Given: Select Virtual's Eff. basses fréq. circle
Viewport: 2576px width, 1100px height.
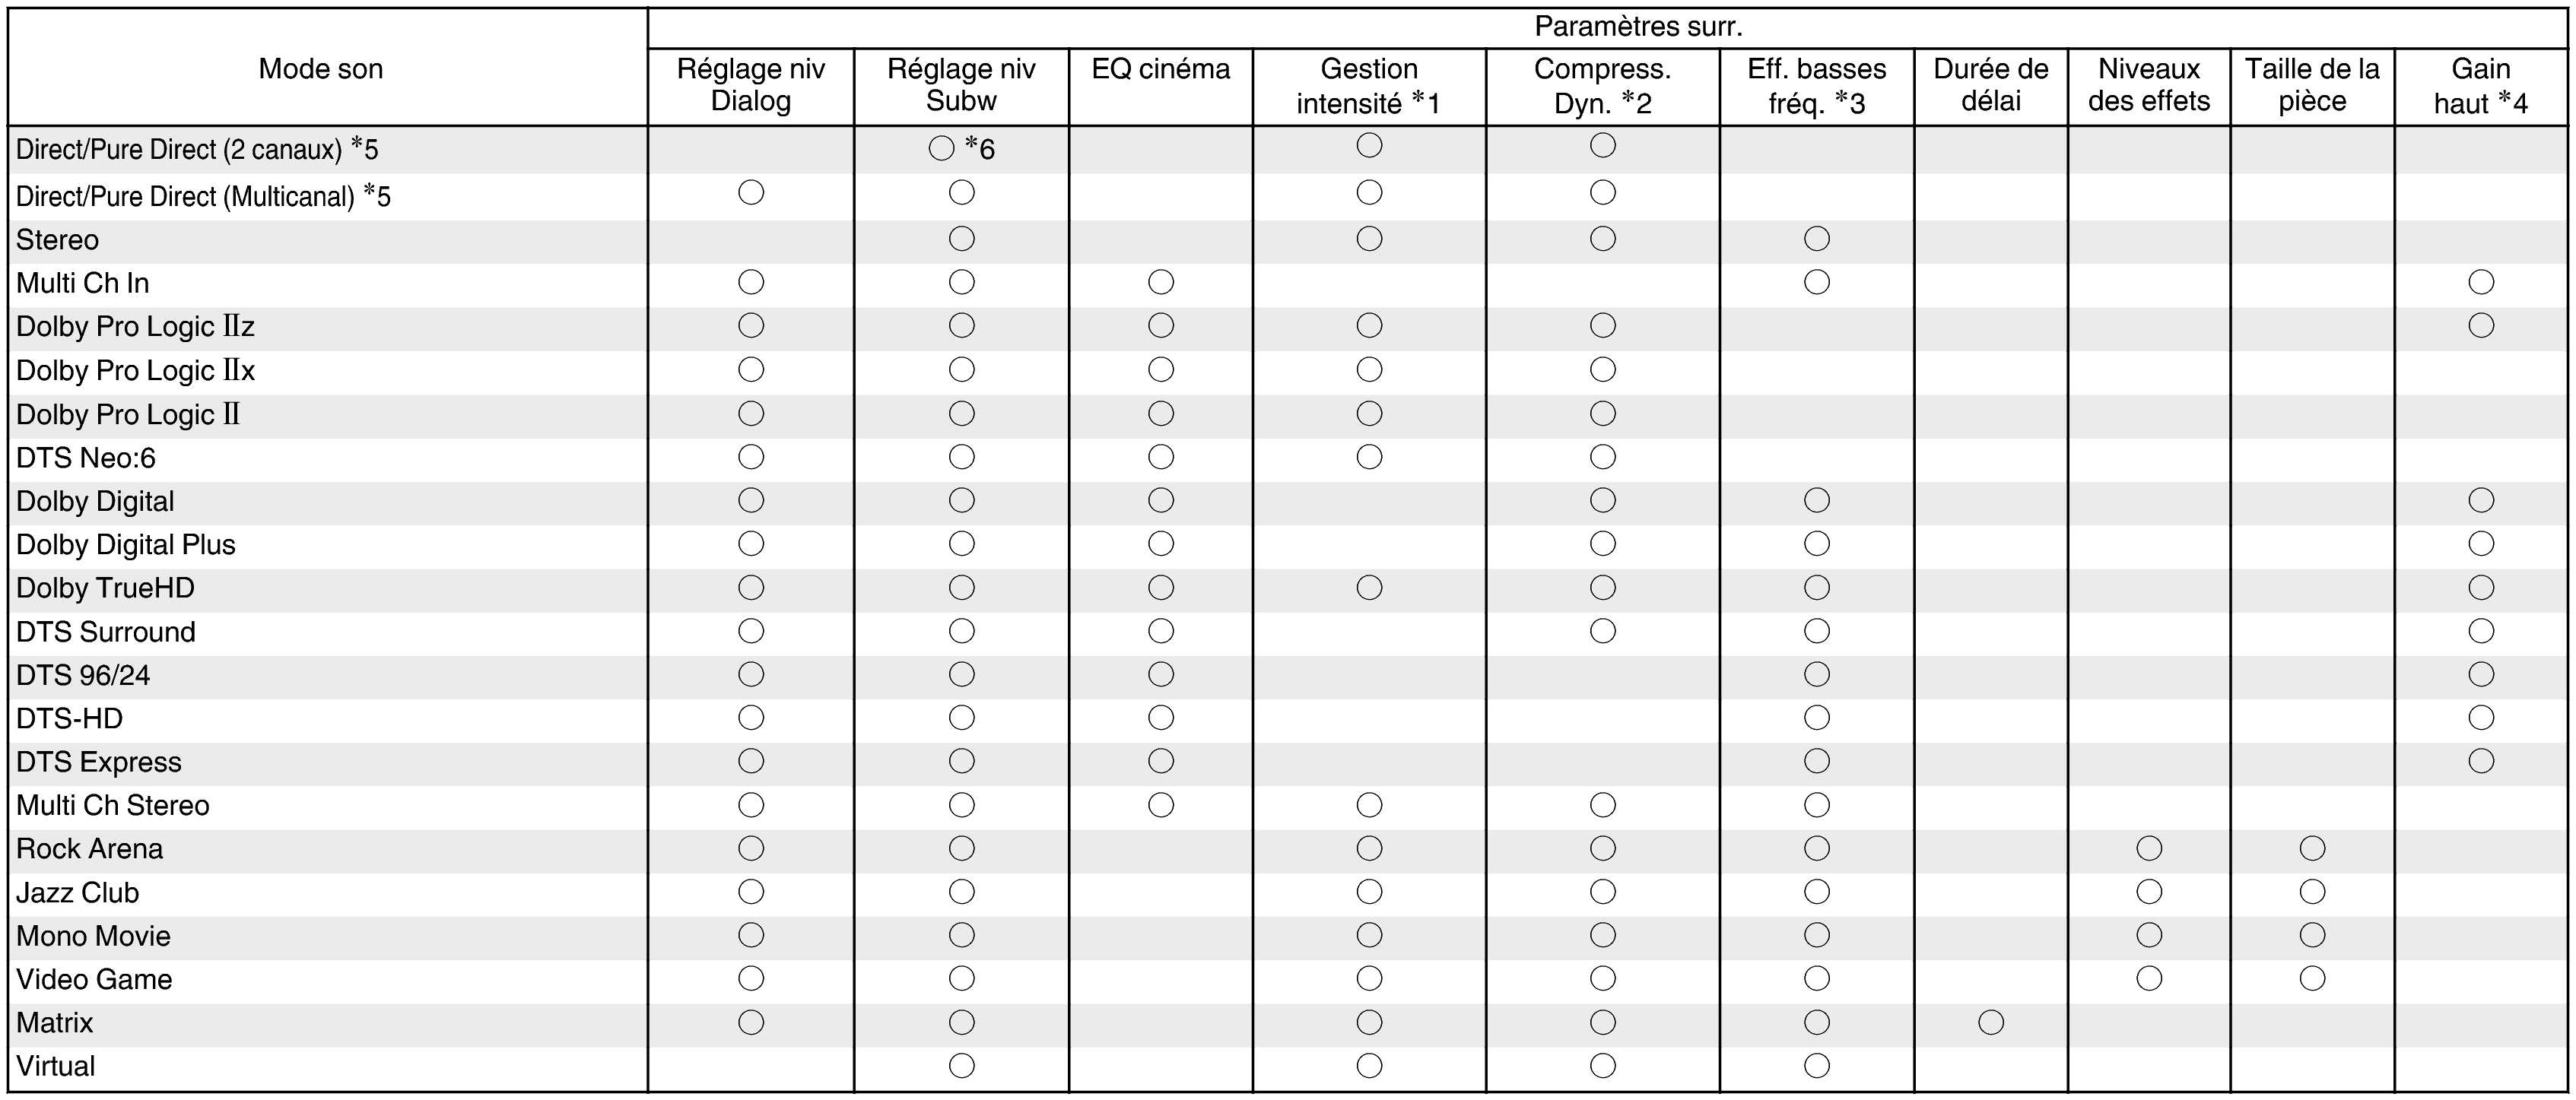Looking at the screenshot, I should click(1817, 1066).
